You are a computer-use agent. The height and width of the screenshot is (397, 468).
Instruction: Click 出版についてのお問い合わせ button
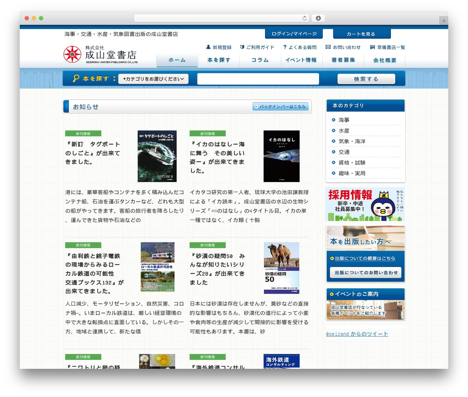[x=366, y=272]
